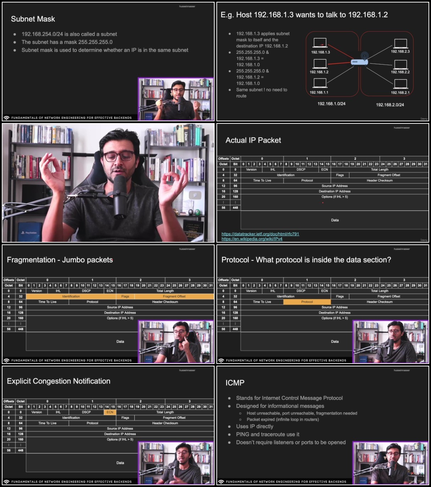Click the Wi-Fi logo in the Explicit Congestion Notification banner

pos(6,482)
